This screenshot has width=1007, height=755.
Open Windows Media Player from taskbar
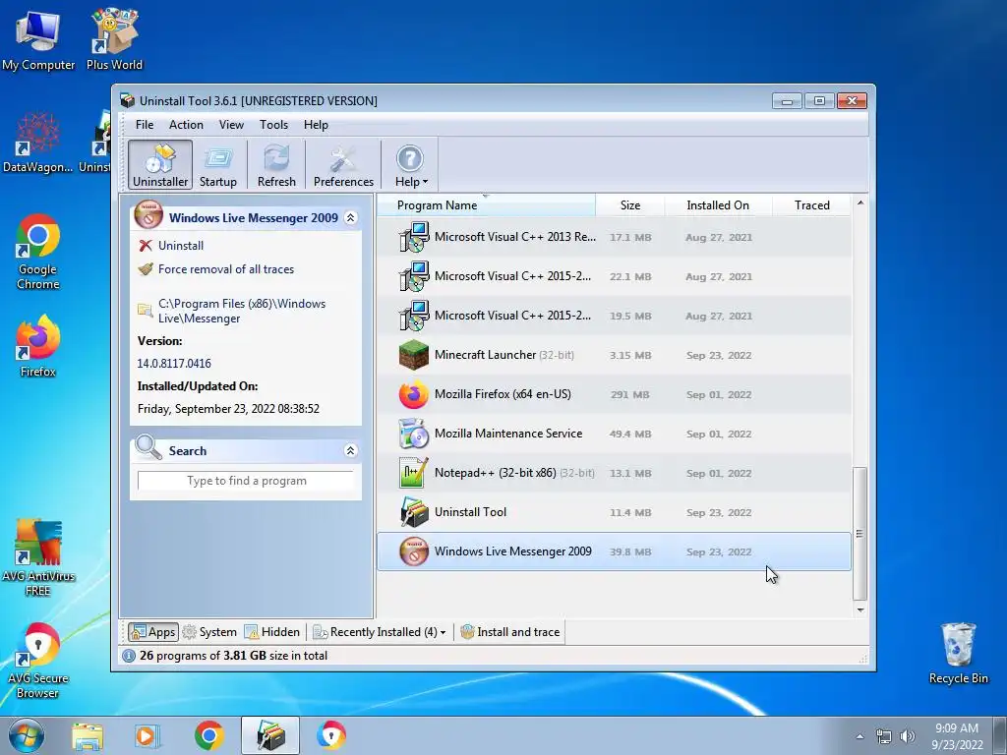(x=148, y=736)
